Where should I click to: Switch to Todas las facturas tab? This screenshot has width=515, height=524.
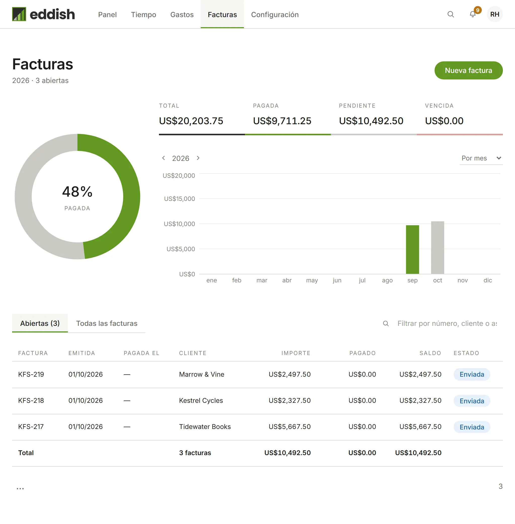pos(107,323)
